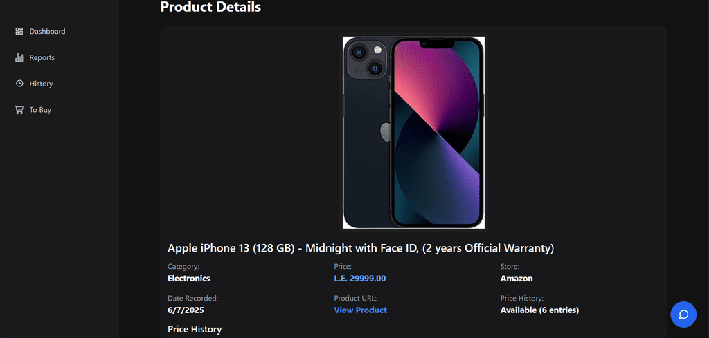Click the Dashboard grid icon

pyautogui.click(x=19, y=32)
